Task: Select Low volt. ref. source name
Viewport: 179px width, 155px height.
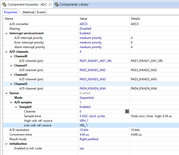Action: pos(38,125)
